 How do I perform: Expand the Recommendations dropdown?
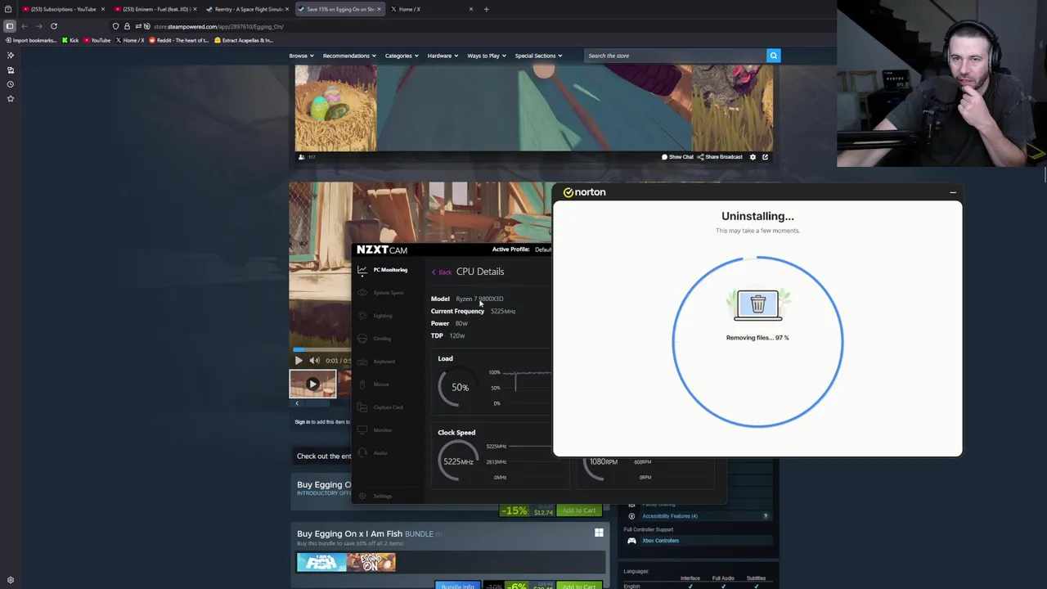tap(349, 56)
